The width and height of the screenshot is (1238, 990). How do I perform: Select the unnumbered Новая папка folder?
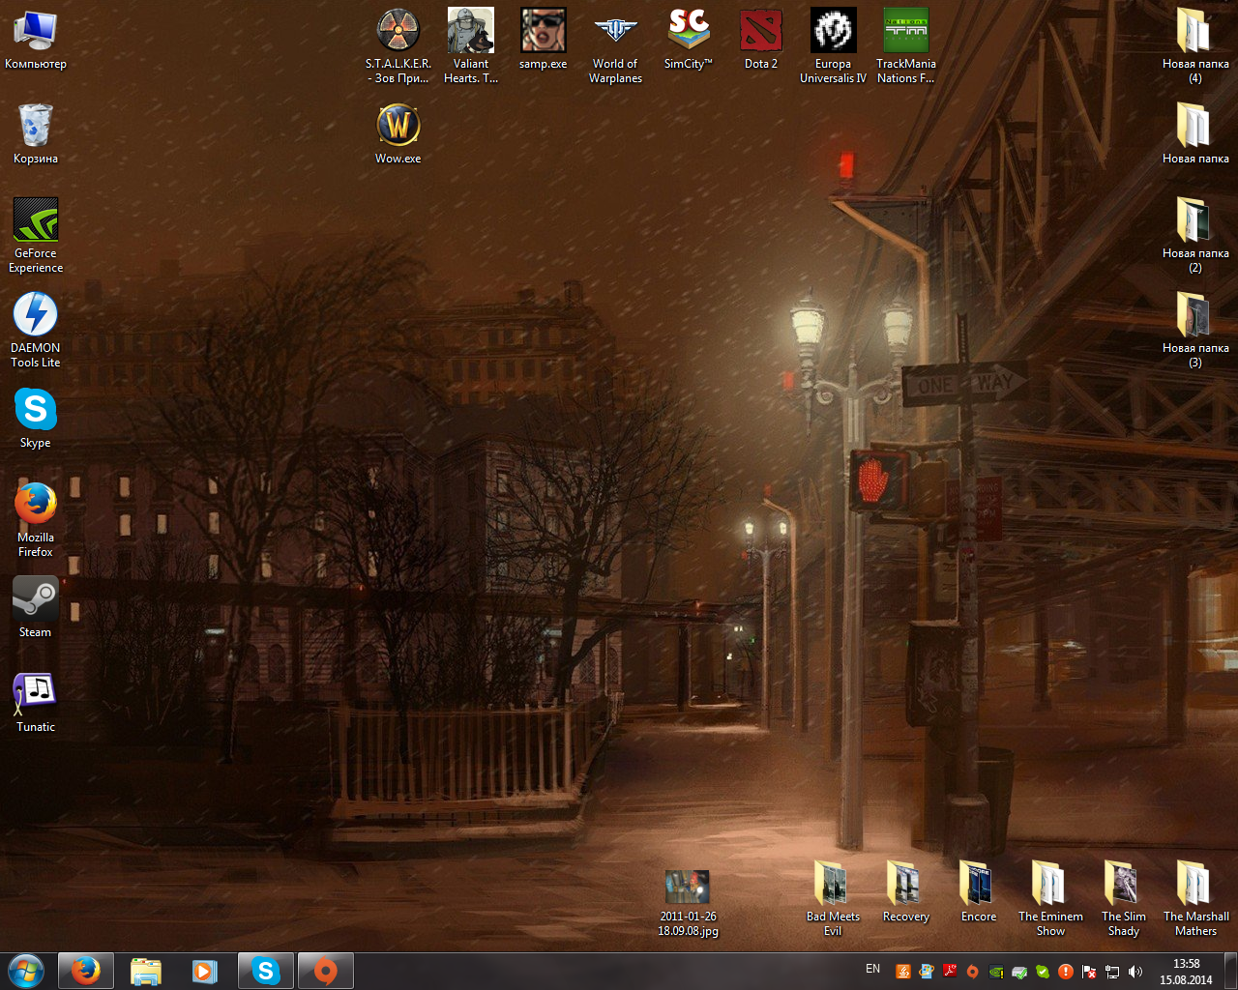[1195, 134]
